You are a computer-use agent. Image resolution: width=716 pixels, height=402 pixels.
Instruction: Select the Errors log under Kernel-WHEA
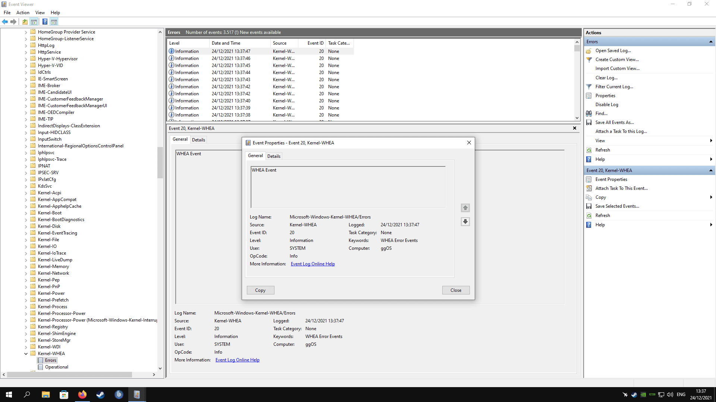[51, 360]
